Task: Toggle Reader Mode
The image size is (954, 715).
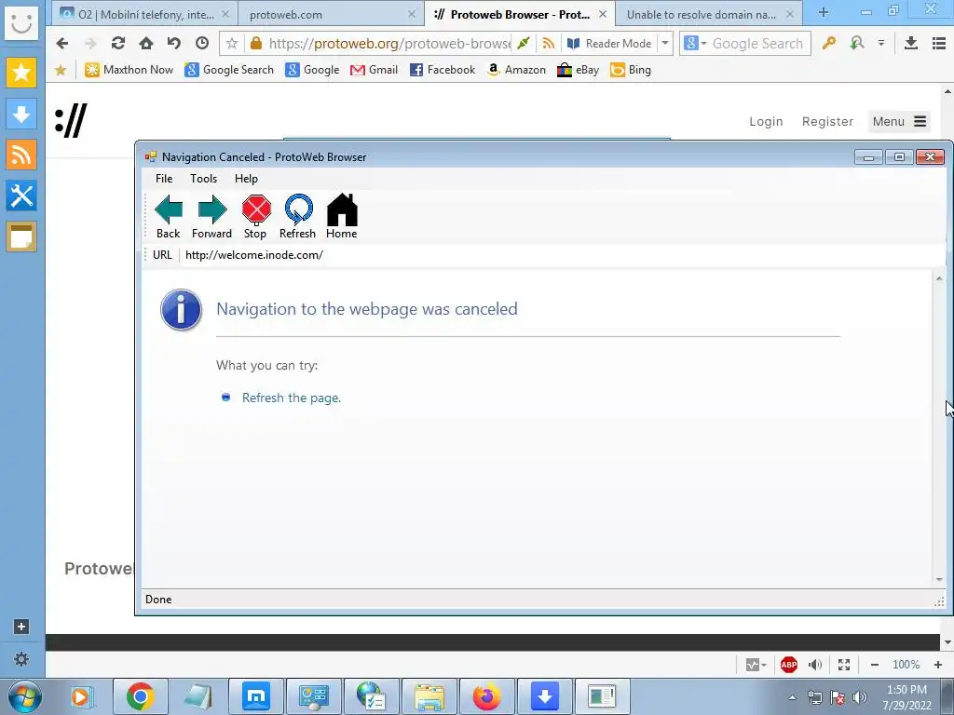Action: [610, 43]
